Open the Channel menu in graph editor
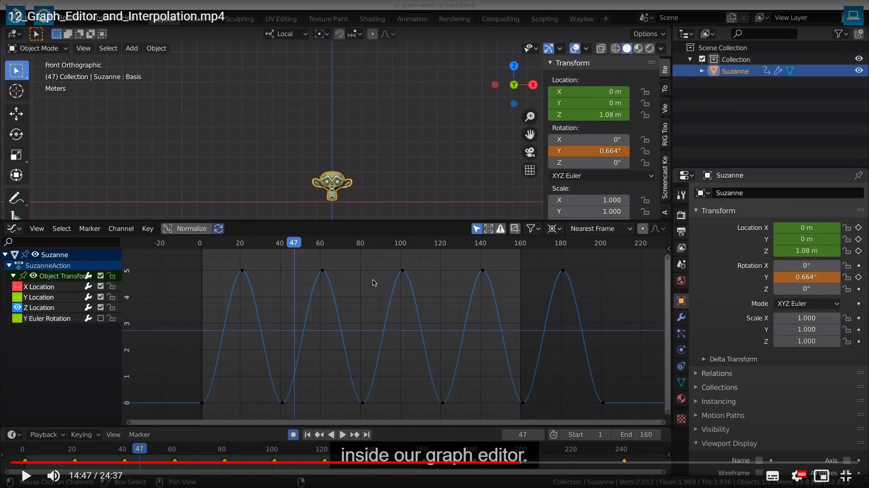This screenshot has width=869, height=488. click(121, 229)
